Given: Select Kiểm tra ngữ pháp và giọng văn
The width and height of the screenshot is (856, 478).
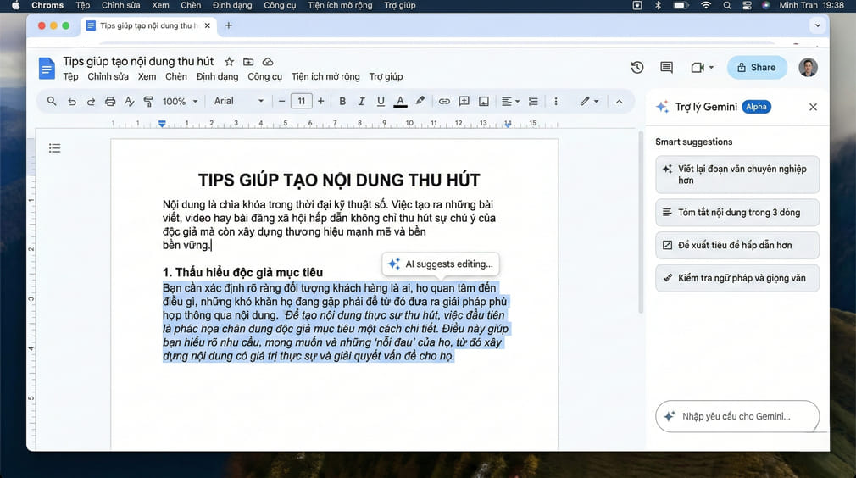Looking at the screenshot, I should tap(737, 278).
